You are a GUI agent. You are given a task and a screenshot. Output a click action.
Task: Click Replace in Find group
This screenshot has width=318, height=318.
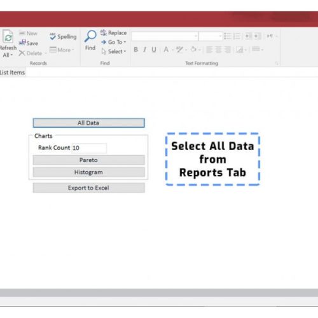(x=113, y=33)
